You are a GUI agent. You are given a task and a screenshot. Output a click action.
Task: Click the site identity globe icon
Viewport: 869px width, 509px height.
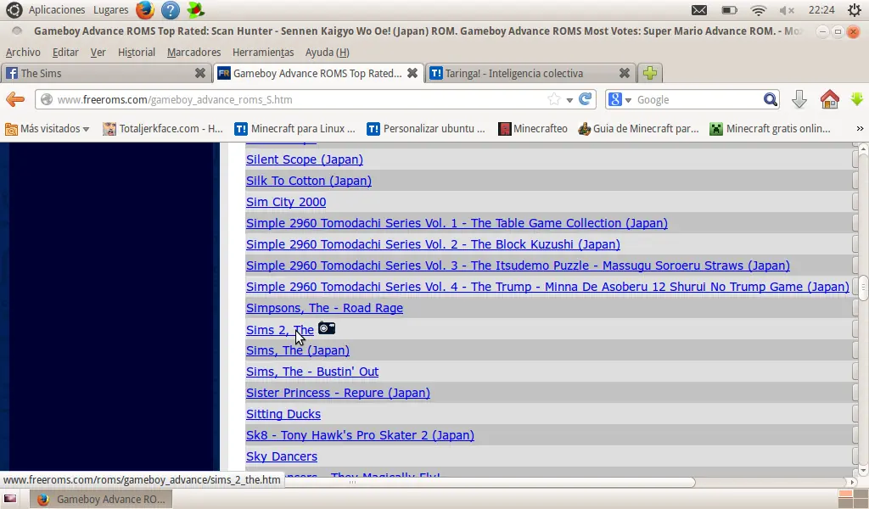coord(47,100)
